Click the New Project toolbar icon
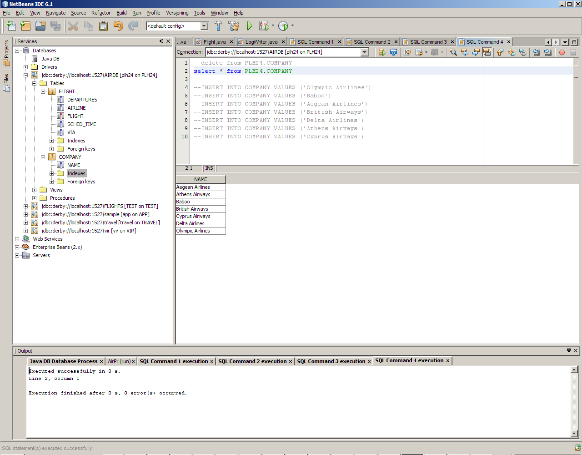Image resolution: width=582 pixels, height=455 pixels. (x=25, y=26)
